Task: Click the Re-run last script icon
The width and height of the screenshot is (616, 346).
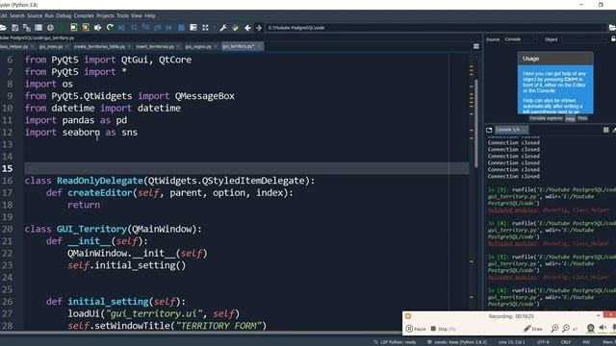Action: 110,28
